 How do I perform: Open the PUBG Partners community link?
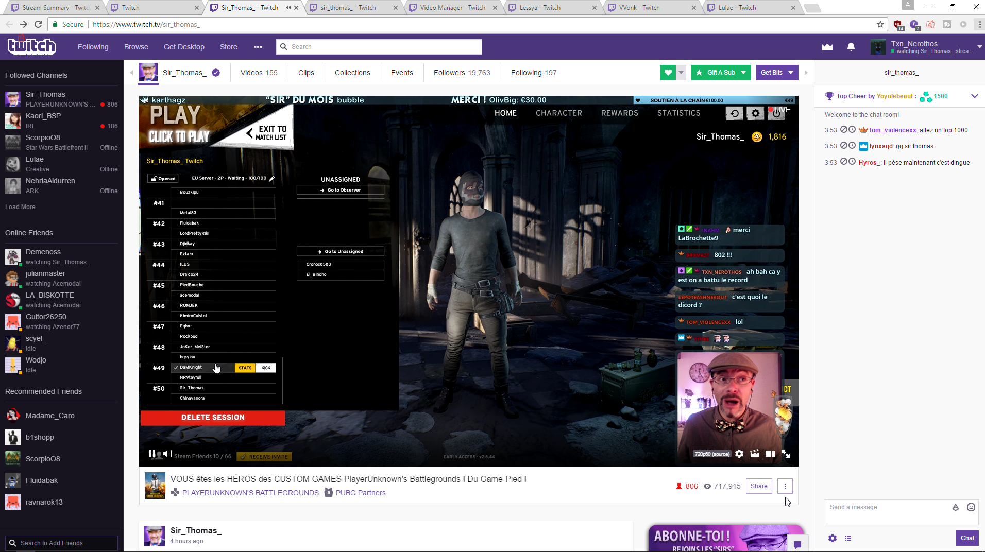tap(361, 493)
